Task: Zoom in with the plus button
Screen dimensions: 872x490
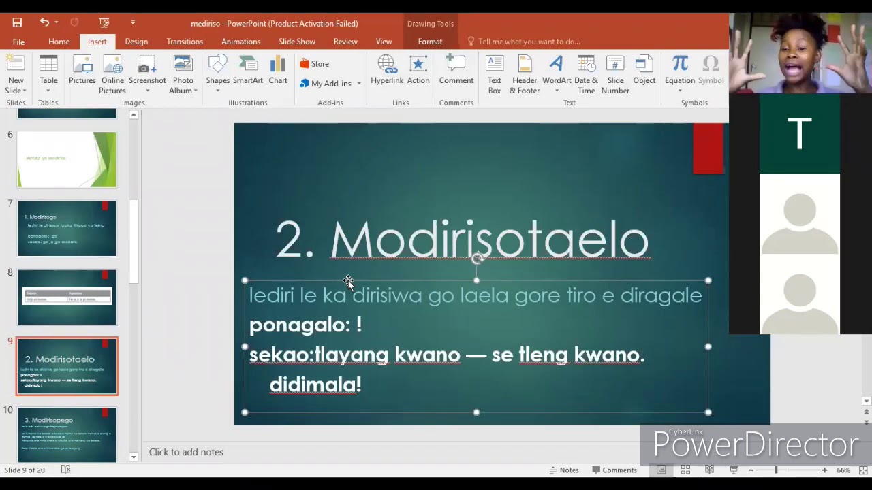Action: pos(824,470)
